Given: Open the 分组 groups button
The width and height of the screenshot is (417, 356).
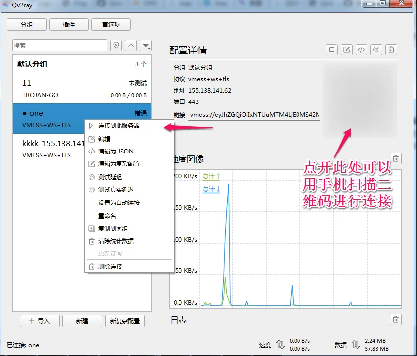Looking at the screenshot, I should pyautogui.click(x=27, y=25).
